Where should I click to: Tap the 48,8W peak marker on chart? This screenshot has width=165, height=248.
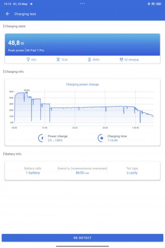pos(27,90)
